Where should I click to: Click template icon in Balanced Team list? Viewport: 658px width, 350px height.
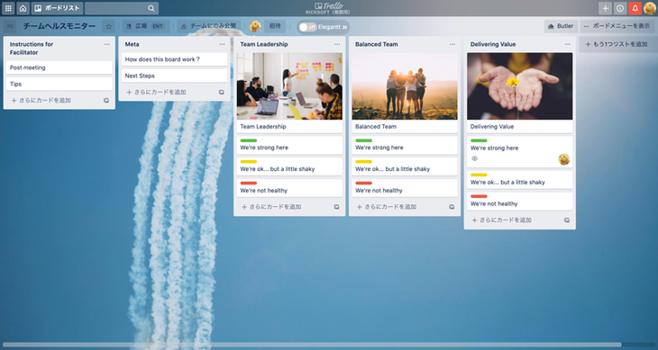(x=452, y=207)
